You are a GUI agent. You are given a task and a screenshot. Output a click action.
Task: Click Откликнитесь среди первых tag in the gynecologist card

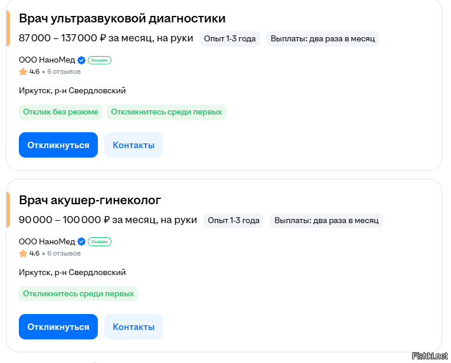[x=78, y=294]
